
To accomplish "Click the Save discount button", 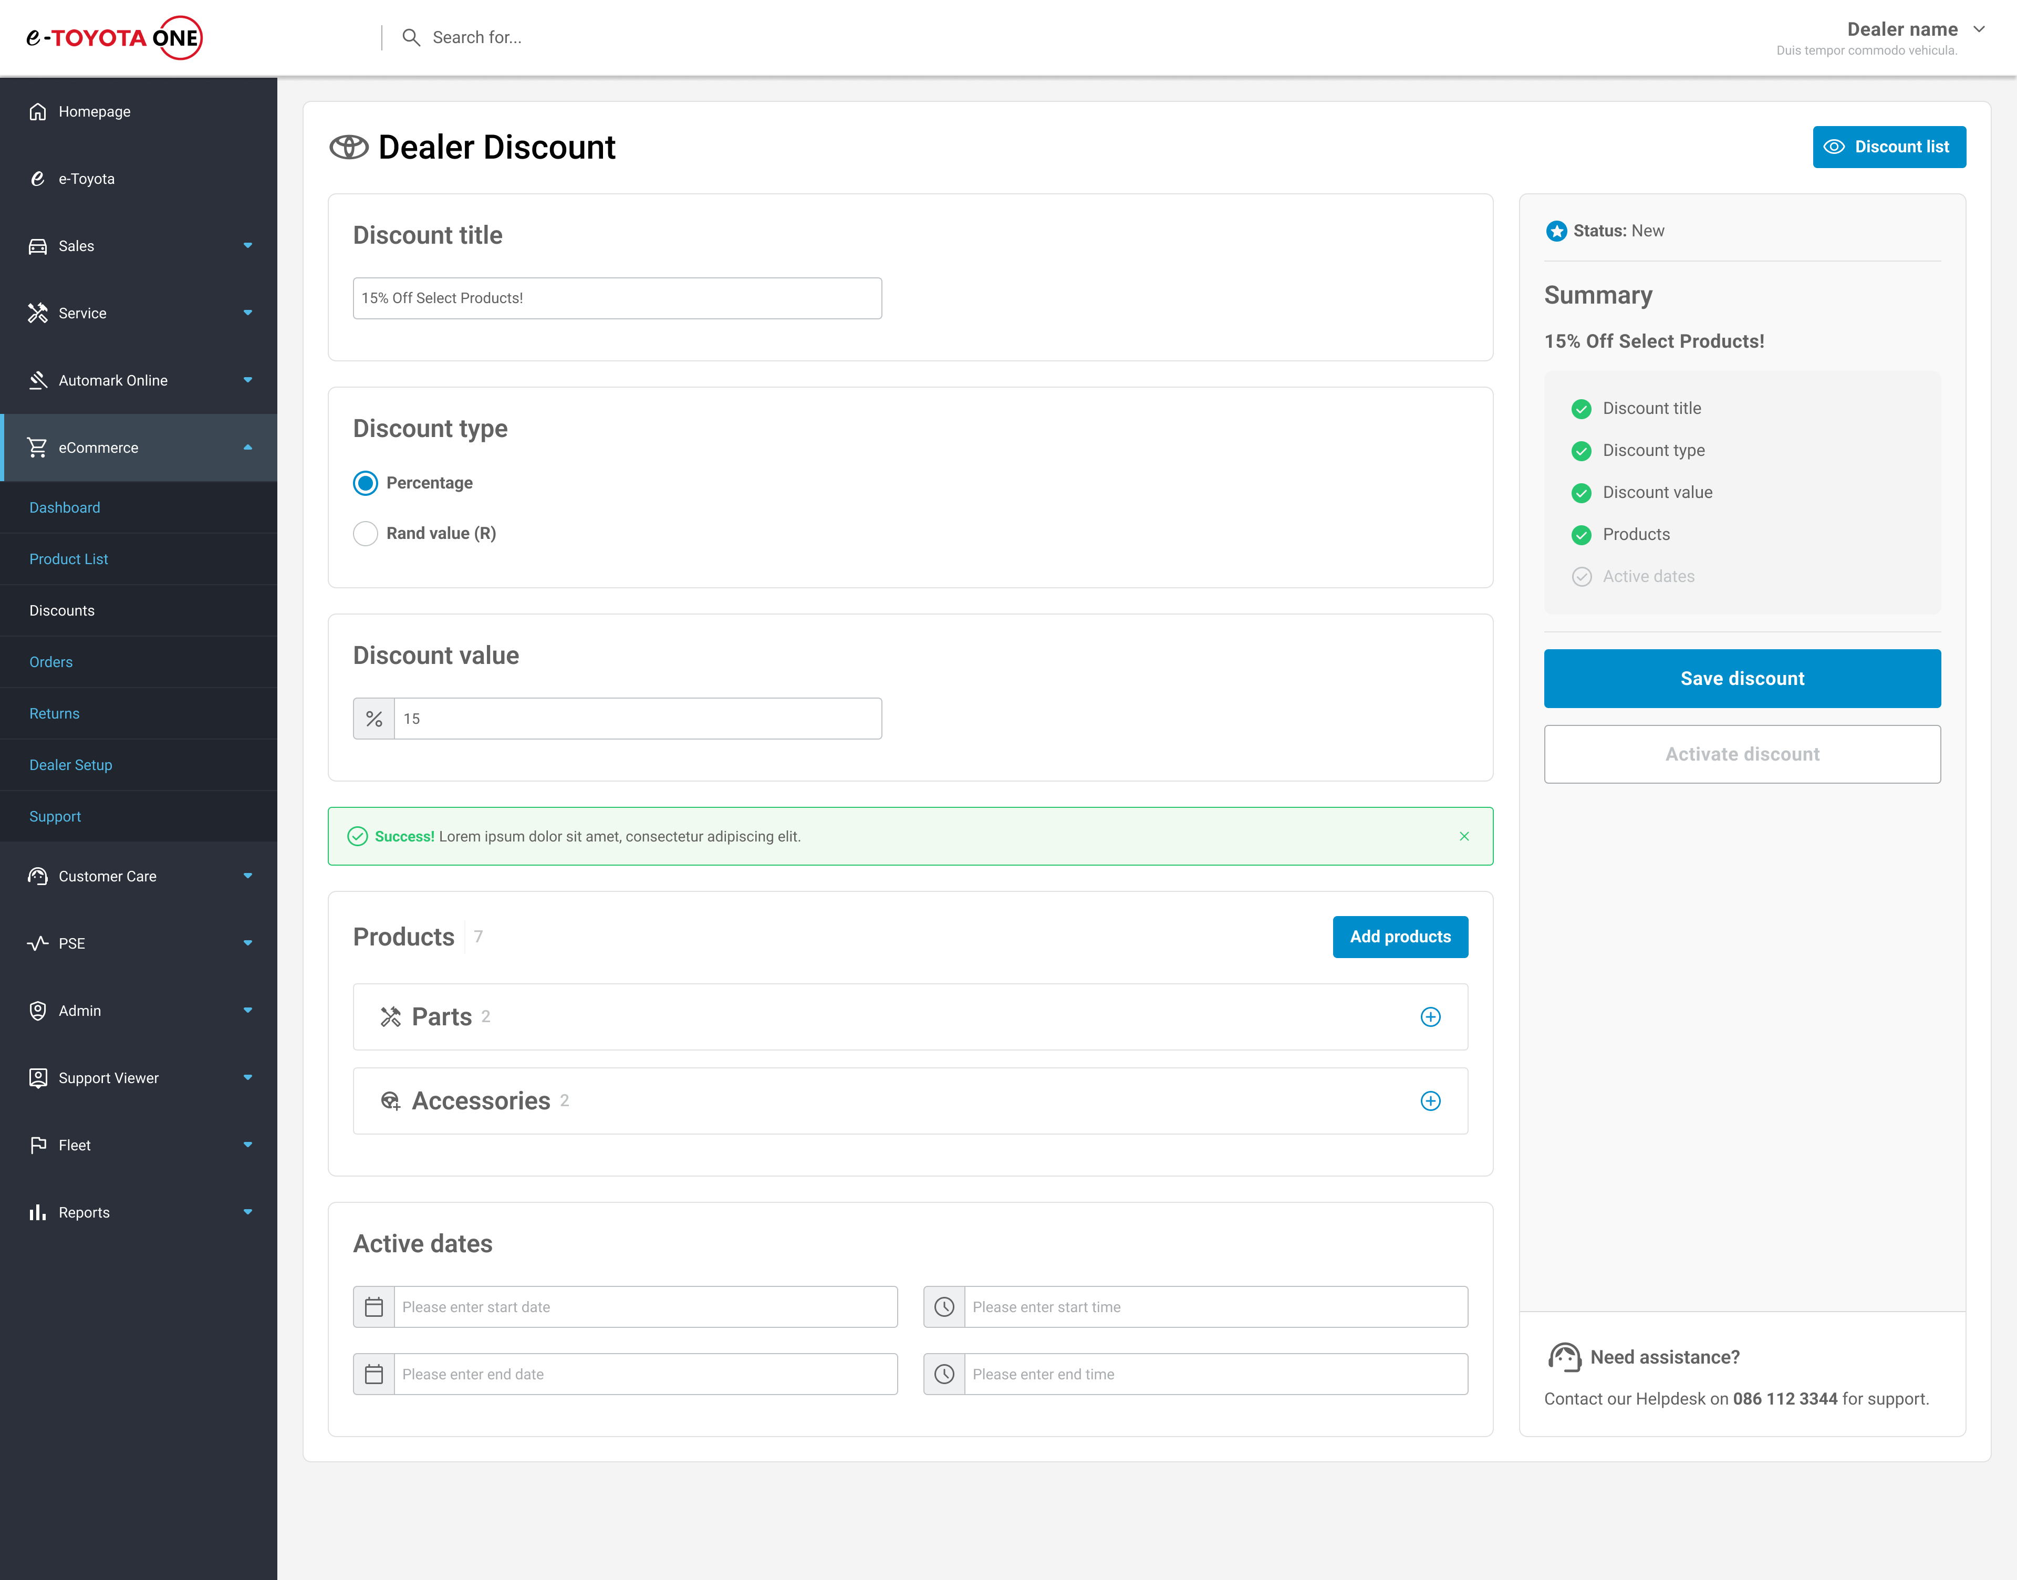I will [x=1741, y=678].
